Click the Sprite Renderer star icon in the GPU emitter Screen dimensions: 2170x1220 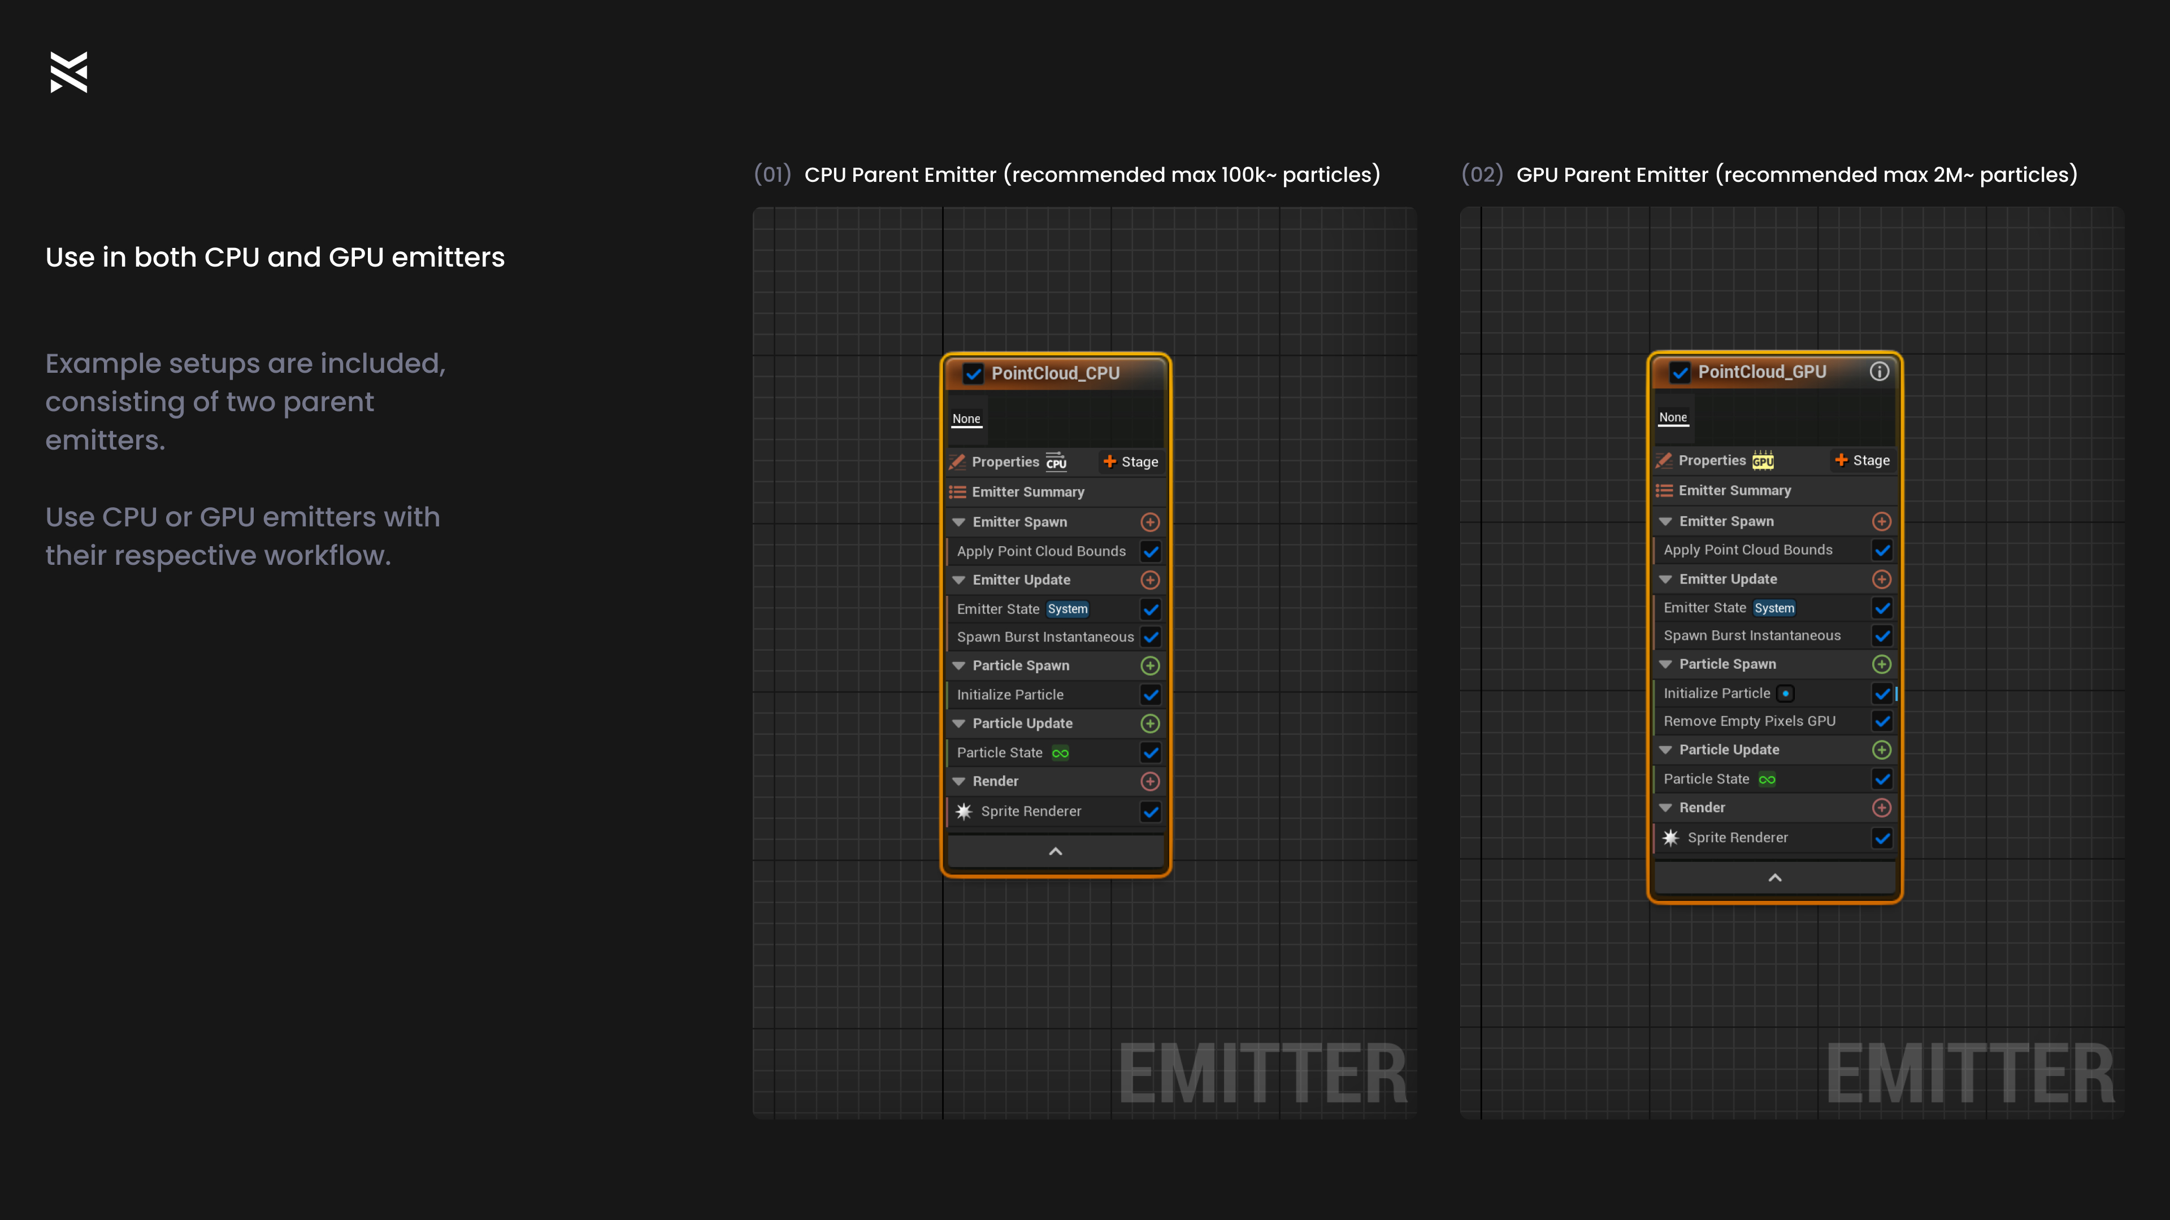(1670, 838)
